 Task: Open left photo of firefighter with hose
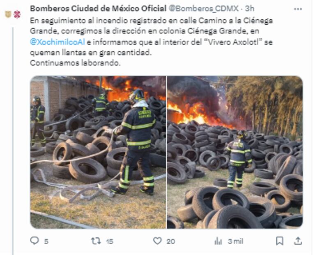[x=98, y=152]
